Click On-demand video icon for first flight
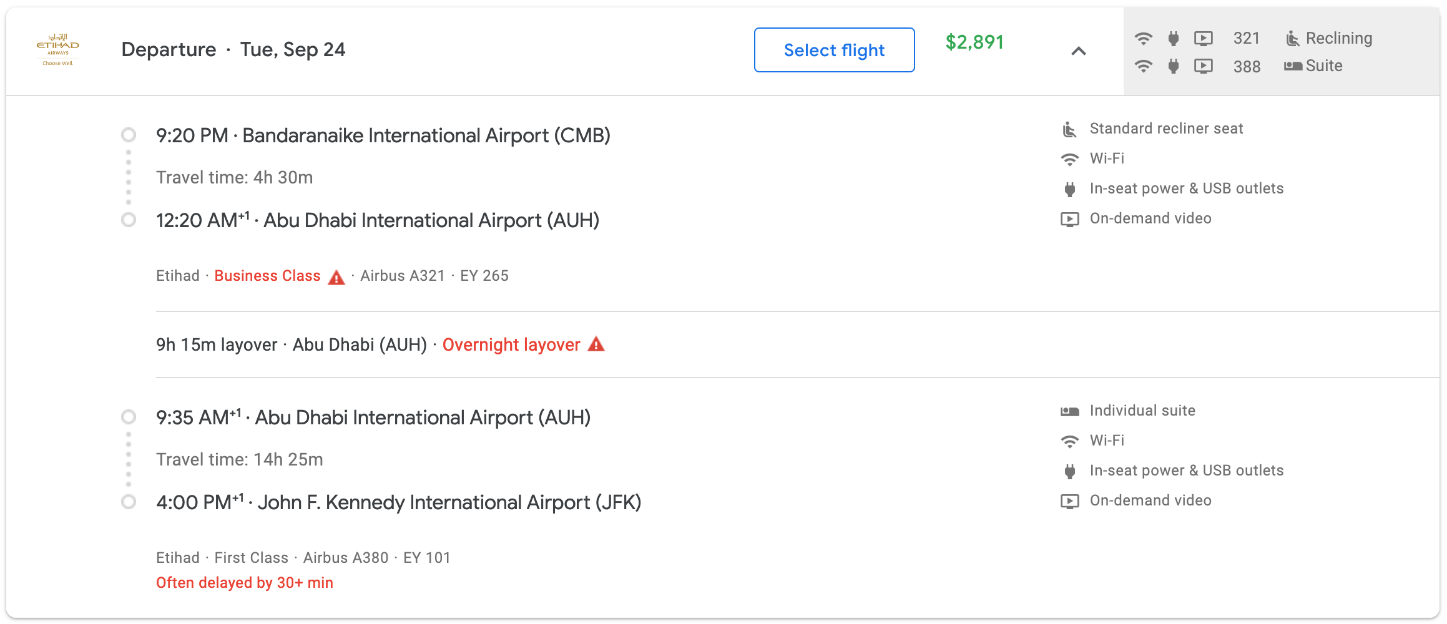 [1069, 219]
